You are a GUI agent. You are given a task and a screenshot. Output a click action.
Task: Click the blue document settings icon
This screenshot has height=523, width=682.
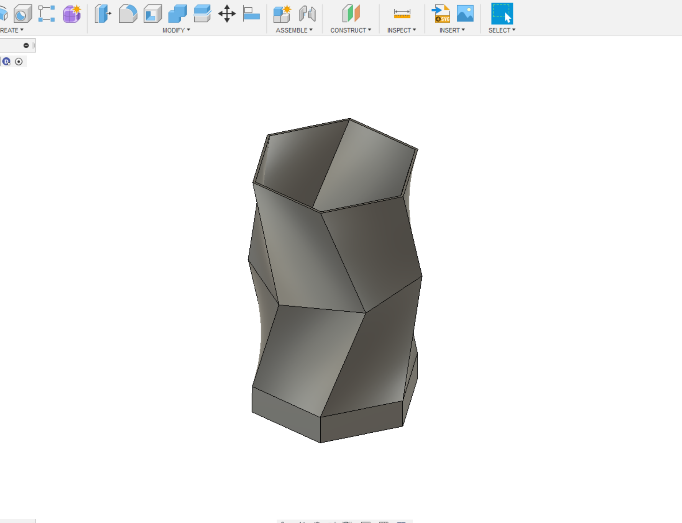coord(7,62)
